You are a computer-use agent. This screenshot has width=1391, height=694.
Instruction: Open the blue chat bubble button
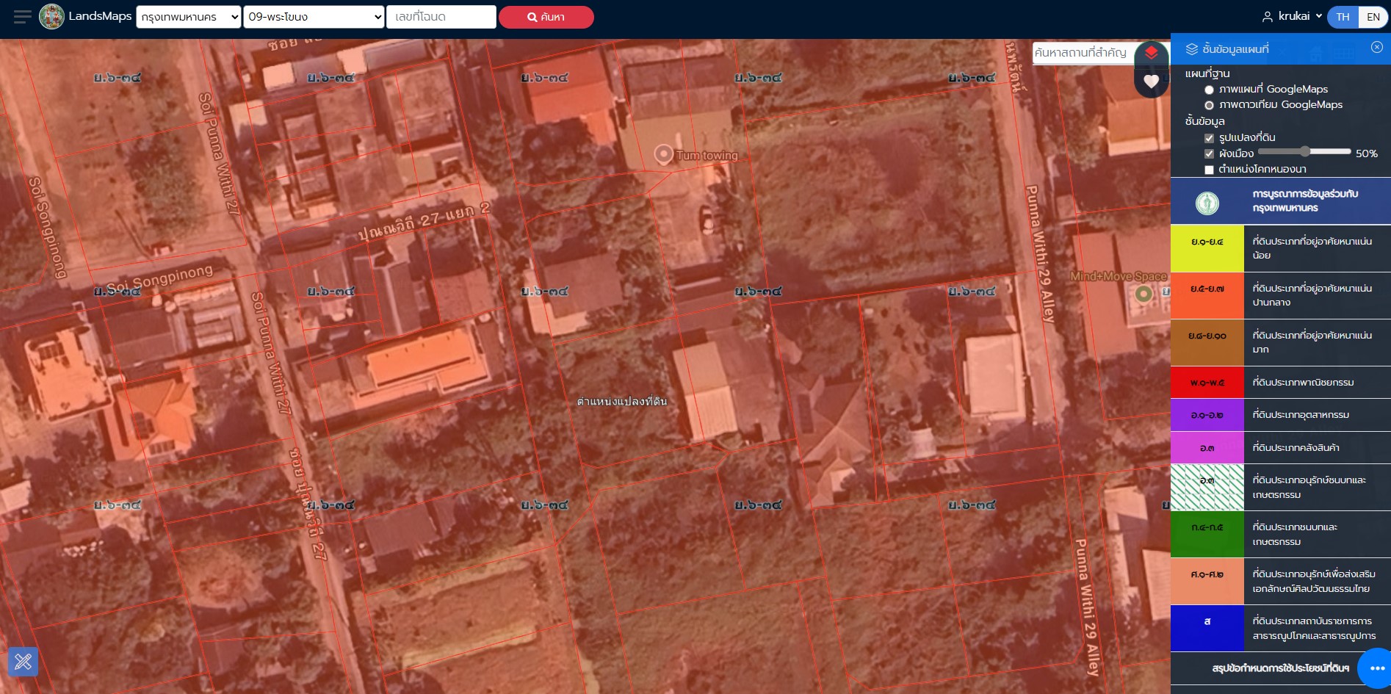pos(1376,668)
